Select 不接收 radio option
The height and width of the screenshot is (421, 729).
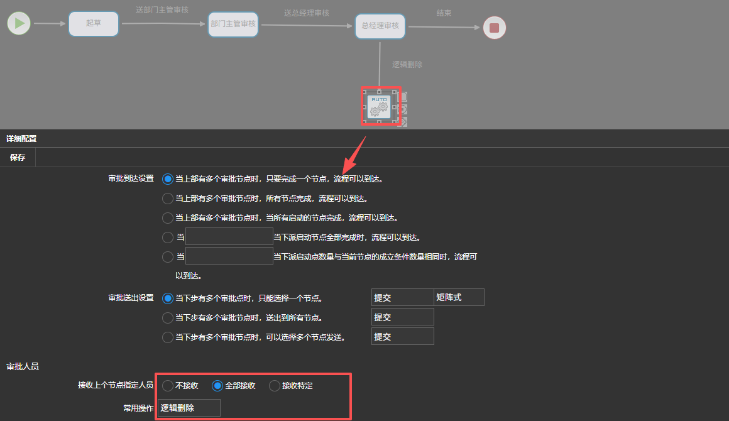click(x=168, y=386)
